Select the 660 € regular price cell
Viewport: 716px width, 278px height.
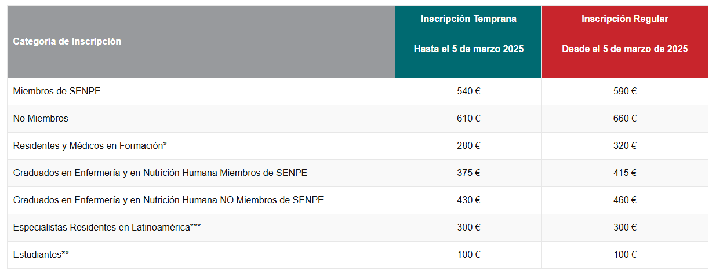(x=625, y=119)
